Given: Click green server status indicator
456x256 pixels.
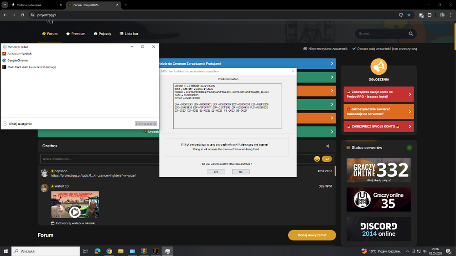Looking at the screenshot, I should (409, 148).
